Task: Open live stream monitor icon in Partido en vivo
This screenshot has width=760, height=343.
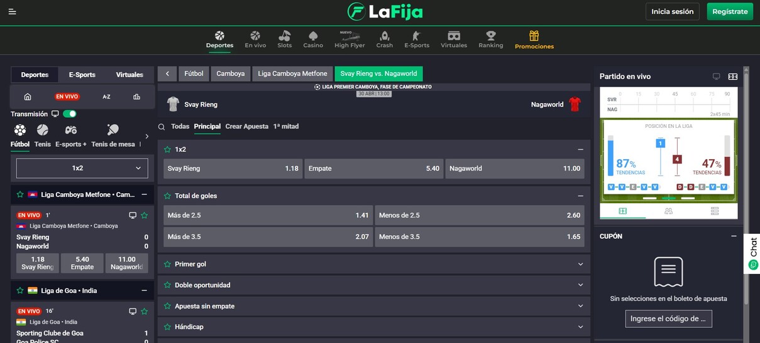Action: (x=716, y=77)
